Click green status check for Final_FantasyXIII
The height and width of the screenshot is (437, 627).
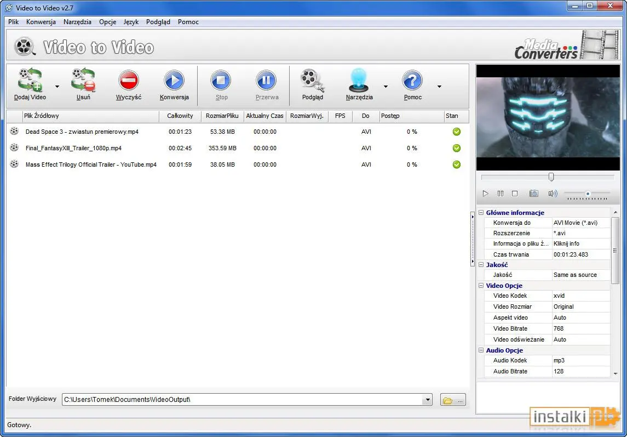pos(456,148)
